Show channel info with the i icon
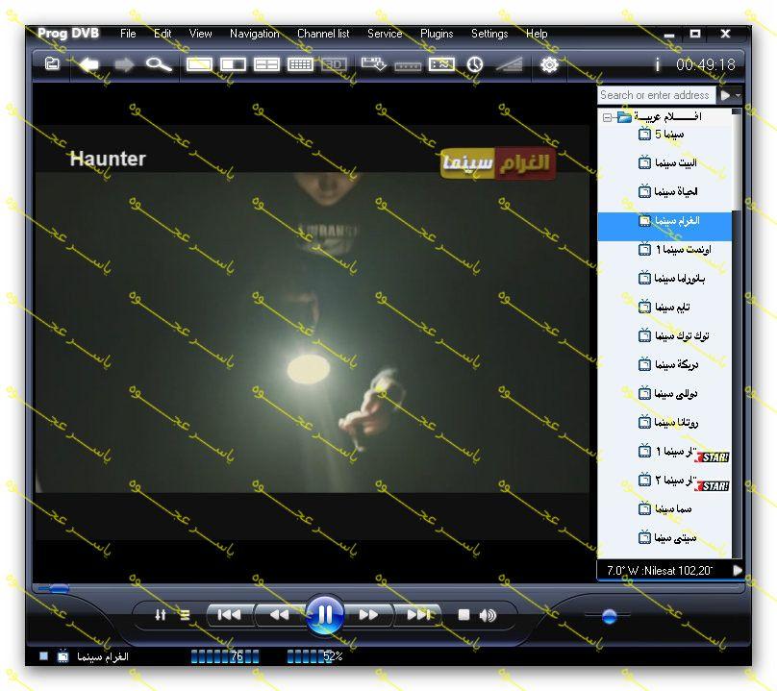777x691 pixels. [x=657, y=64]
